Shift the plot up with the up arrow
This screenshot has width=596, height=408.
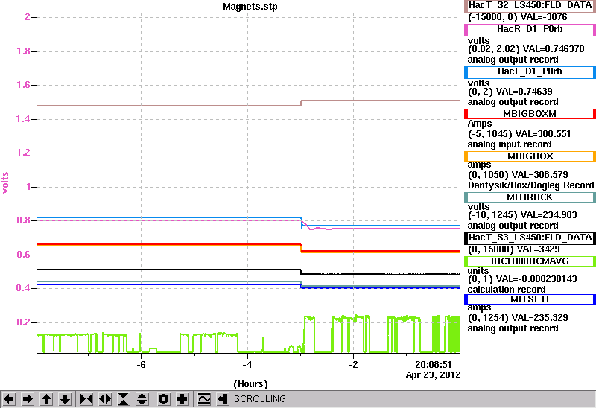click(x=46, y=399)
